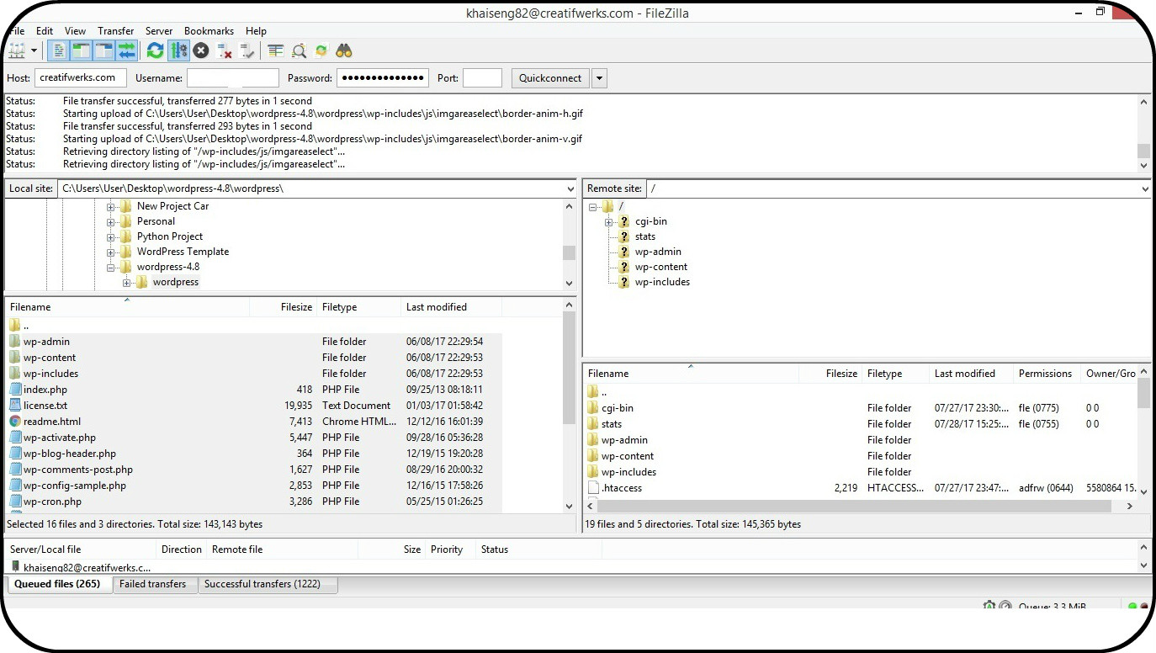
Task: Open the Local site path dropdown
Action: click(569, 188)
